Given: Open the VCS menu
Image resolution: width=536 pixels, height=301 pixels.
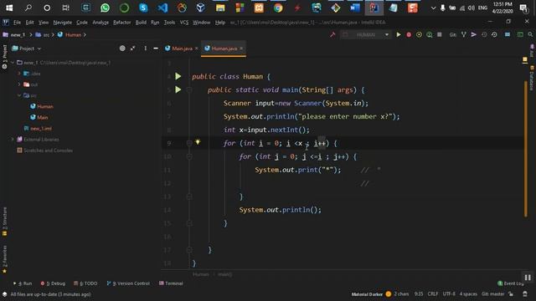Looking at the screenshot, I should [x=184, y=23].
